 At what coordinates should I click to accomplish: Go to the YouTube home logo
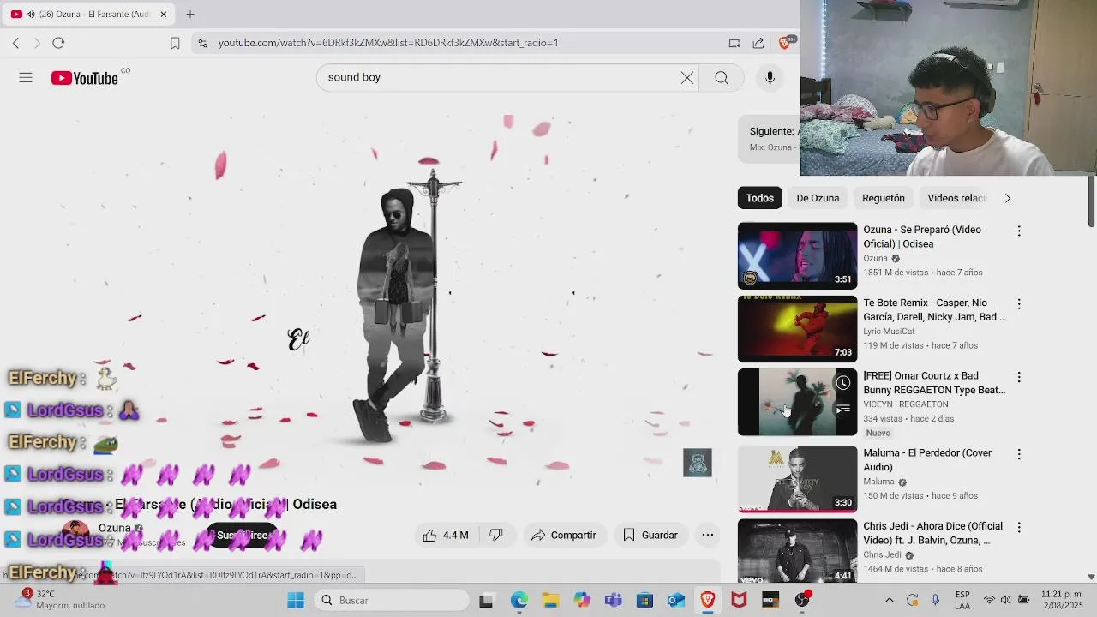click(x=84, y=78)
